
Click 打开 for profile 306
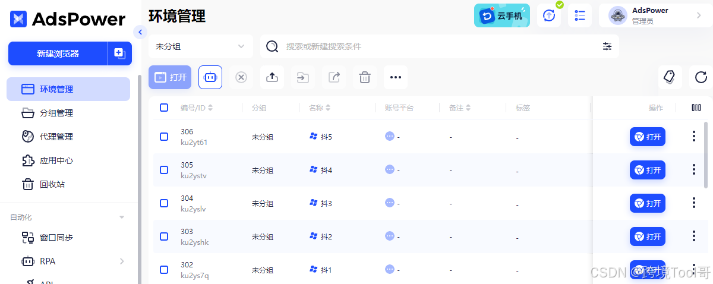648,137
